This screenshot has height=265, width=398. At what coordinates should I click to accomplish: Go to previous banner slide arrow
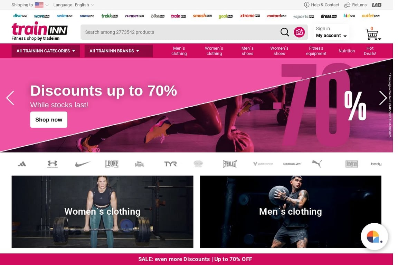(10, 98)
